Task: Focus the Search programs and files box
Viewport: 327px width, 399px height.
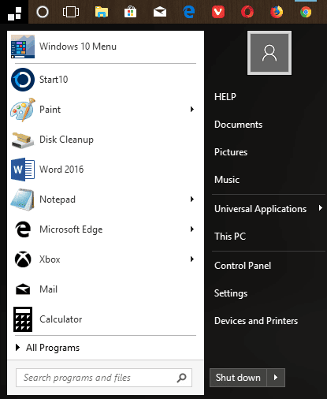Action: point(104,378)
